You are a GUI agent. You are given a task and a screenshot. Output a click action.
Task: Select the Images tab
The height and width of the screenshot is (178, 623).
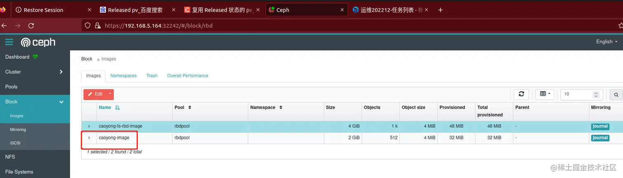click(x=94, y=76)
